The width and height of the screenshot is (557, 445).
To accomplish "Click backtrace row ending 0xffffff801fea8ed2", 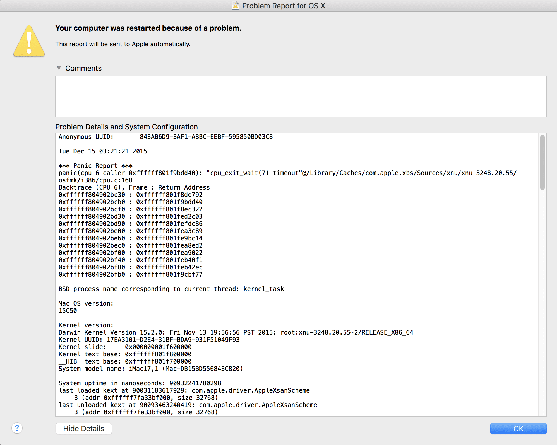I will pos(131,245).
